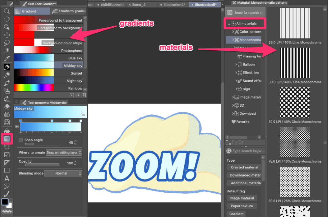This screenshot has height=217, width=328.
Task: Activate the Lasso selection tool
Action: (x=6, y=43)
